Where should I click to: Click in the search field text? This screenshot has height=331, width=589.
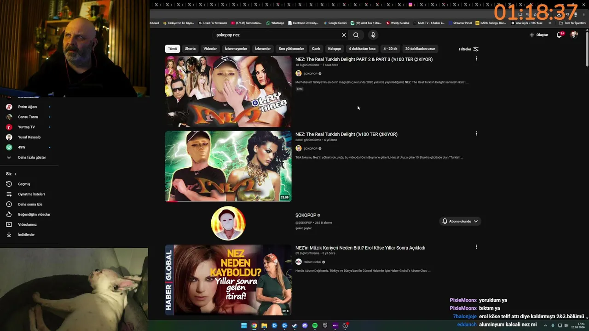(228, 35)
